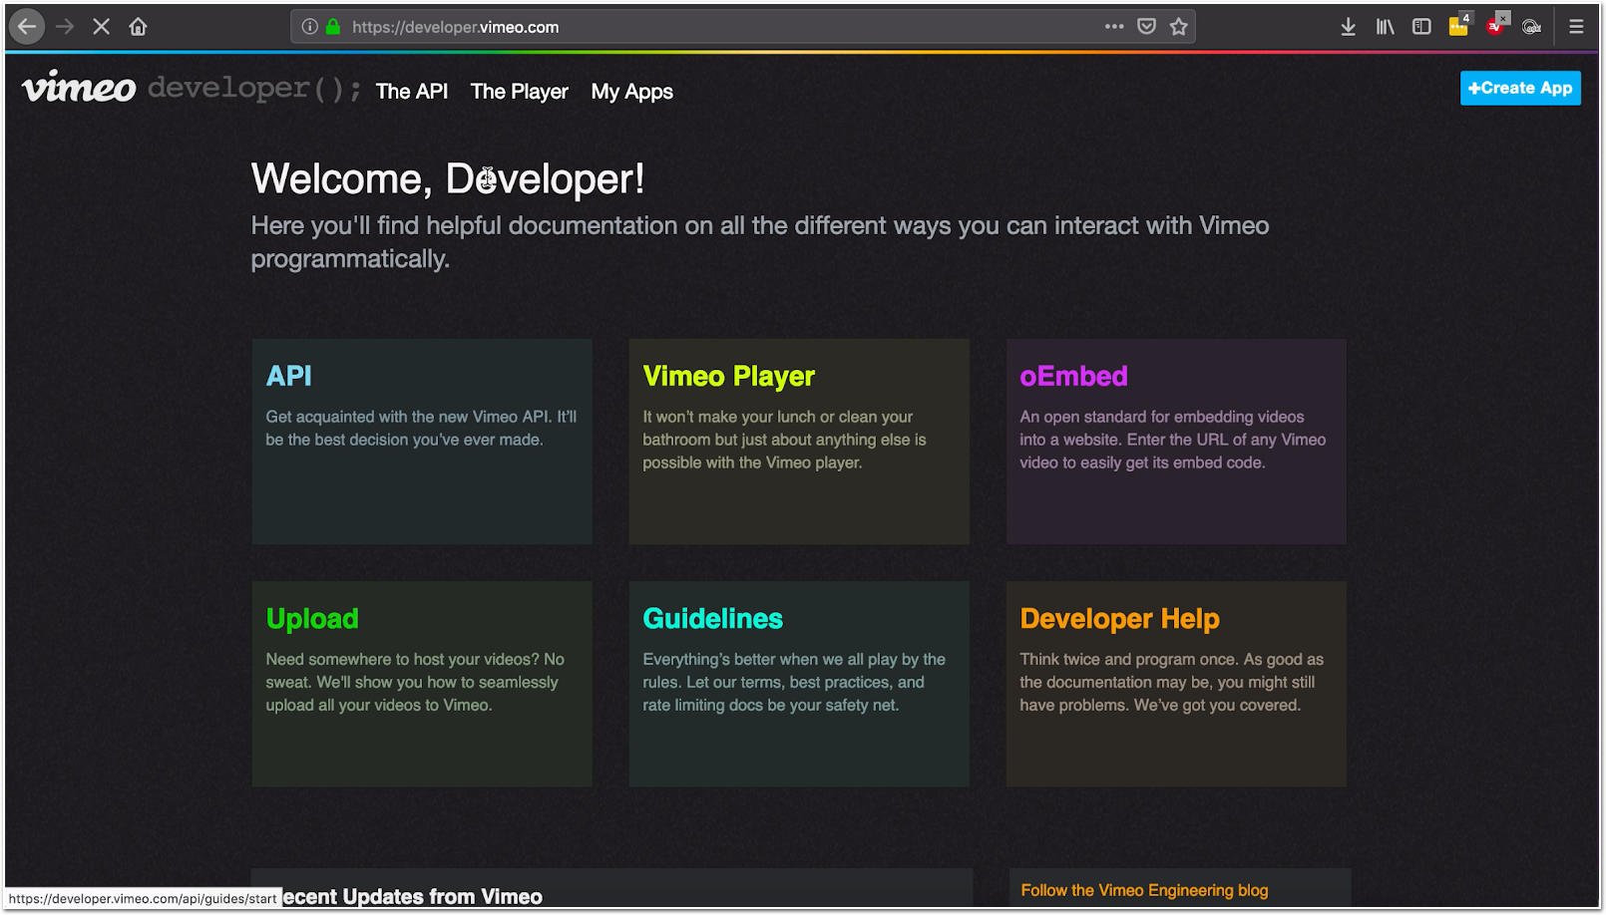Follow the Vimeo Engineering blog link
The height and width of the screenshot is (915, 1606).
[1144, 890]
